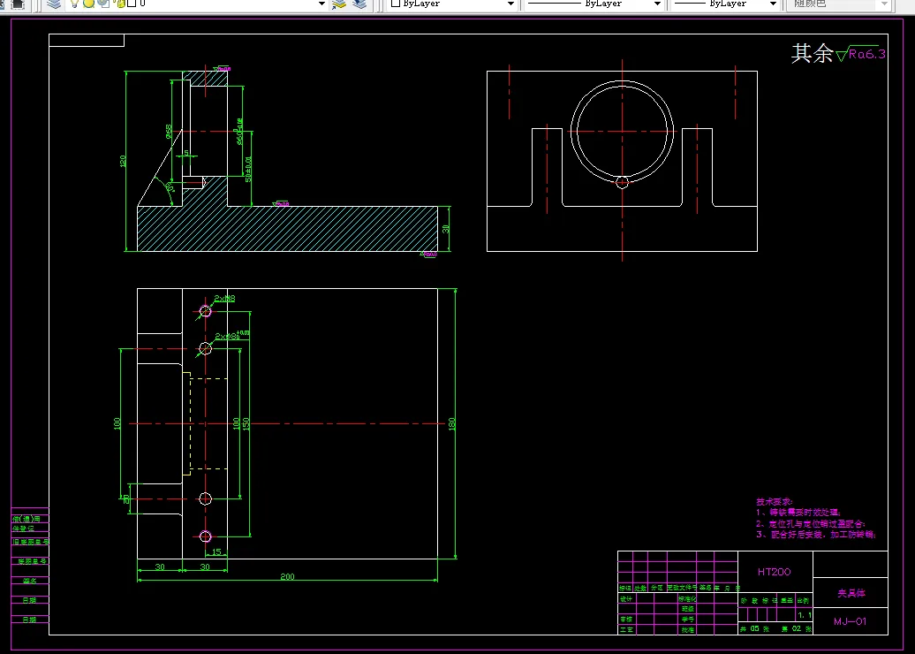Viewport: 915px width, 654px height.
Task: Select technical requirement line 1 text
Action: click(798, 512)
